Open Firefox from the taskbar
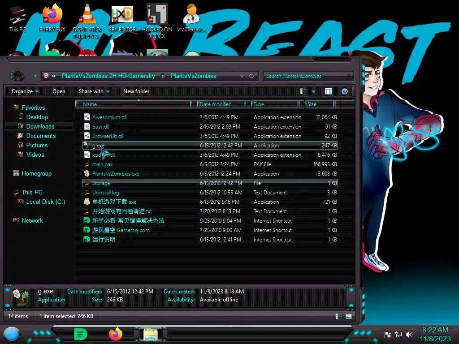 (116, 334)
